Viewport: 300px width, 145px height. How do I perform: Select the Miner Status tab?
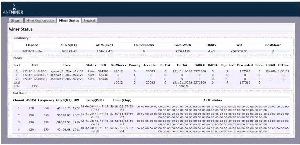pos(69,20)
